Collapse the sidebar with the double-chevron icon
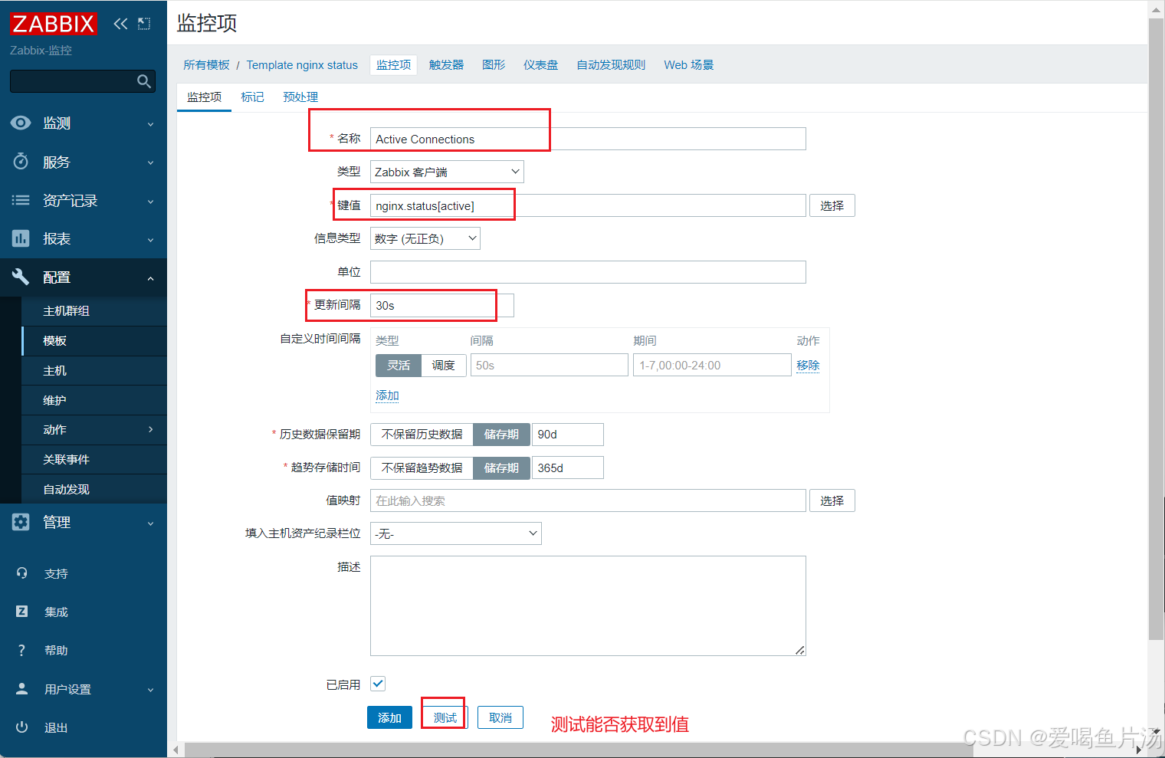 (120, 24)
